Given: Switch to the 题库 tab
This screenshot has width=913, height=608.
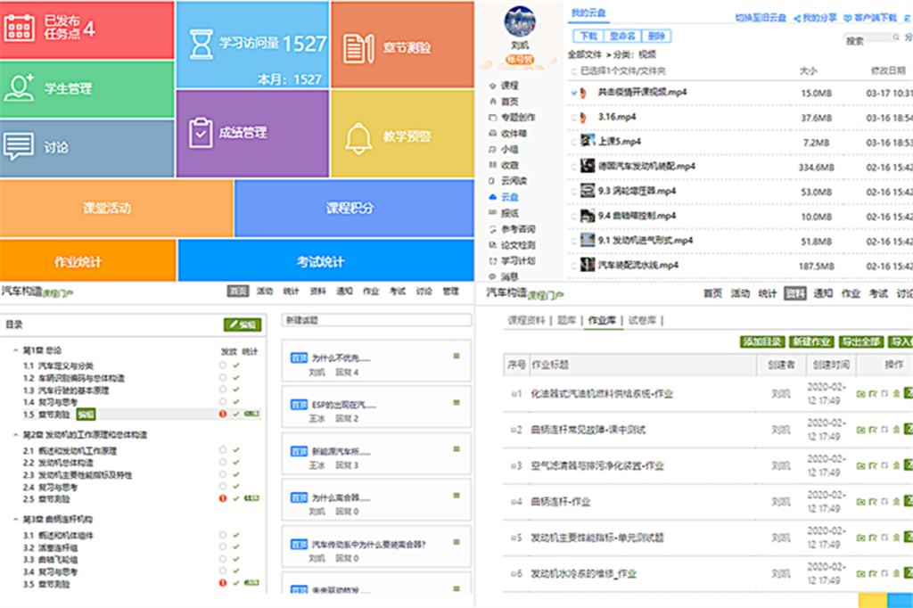Looking at the screenshot, I should pyautogui.click(x=566, y=320).
